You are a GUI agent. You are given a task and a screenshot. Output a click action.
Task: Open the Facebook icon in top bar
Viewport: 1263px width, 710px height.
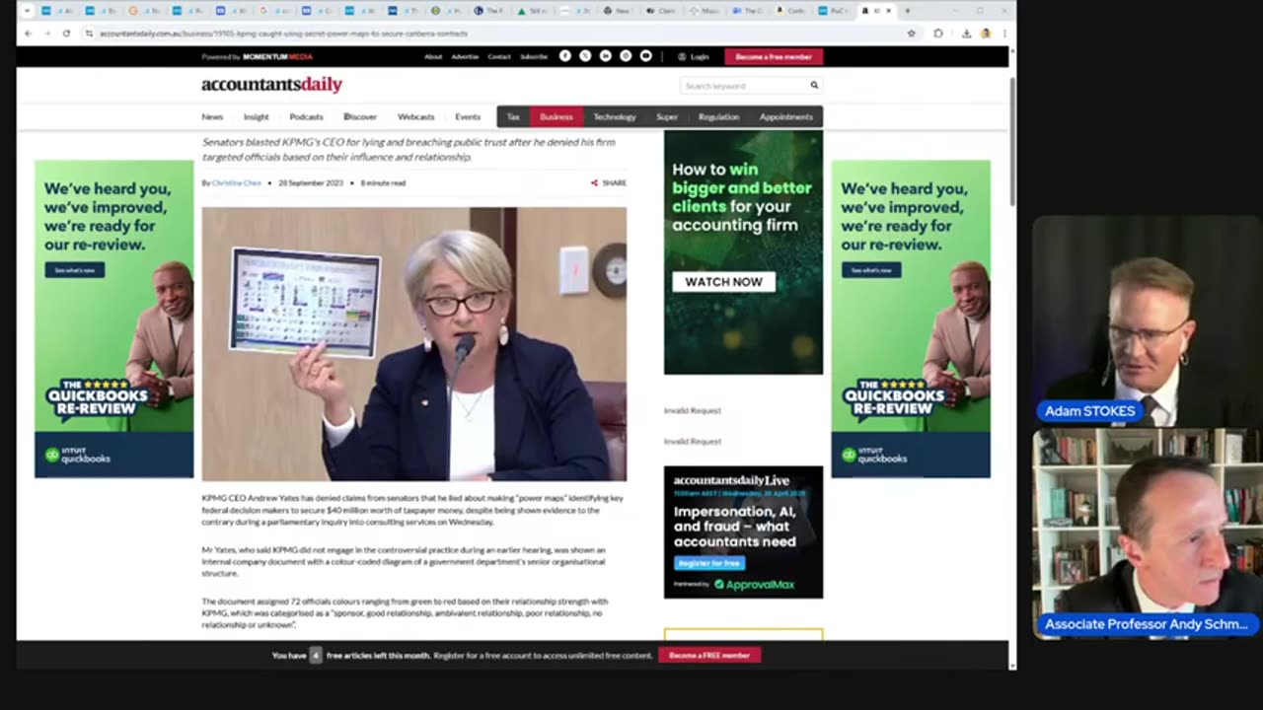click(565, 56)
